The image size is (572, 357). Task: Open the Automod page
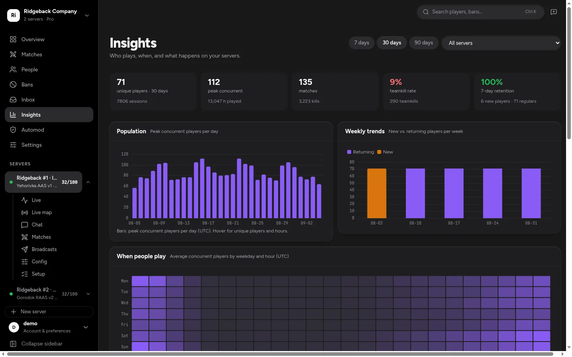click(x=49, y=130)
